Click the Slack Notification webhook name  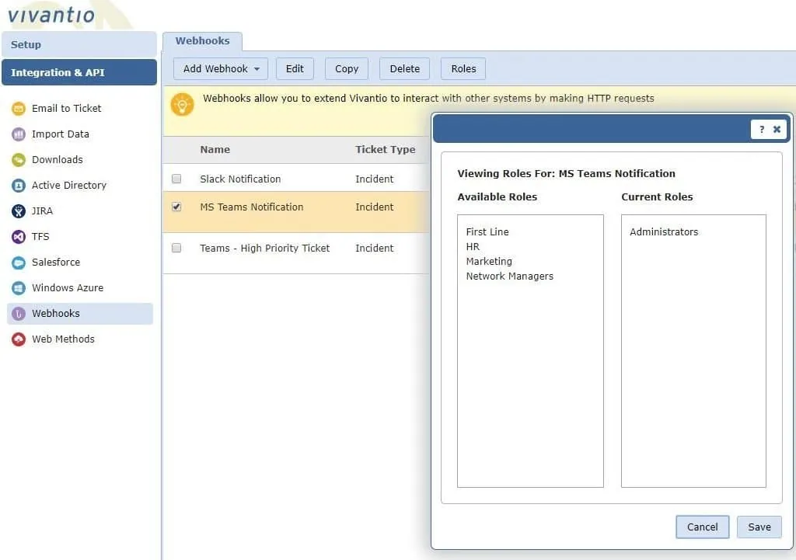coord(240,179)
